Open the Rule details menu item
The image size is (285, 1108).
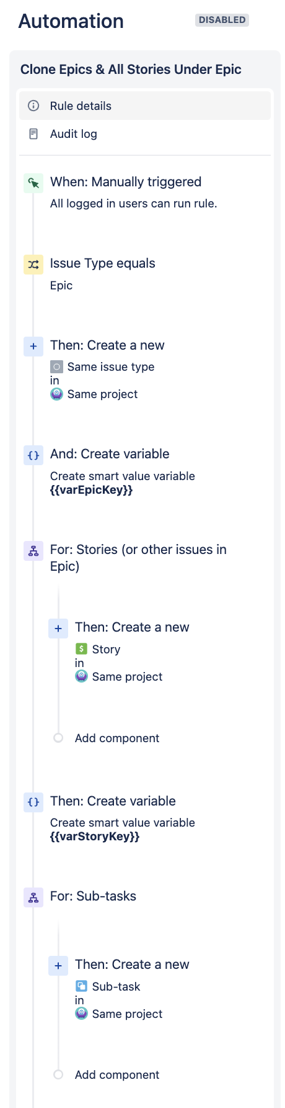coord(145,106)
